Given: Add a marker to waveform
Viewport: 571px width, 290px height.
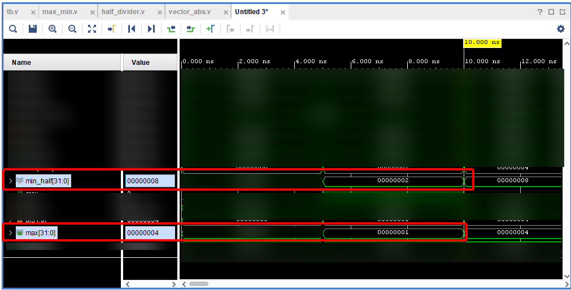Looking at the screenshot, I should (211, 29).
